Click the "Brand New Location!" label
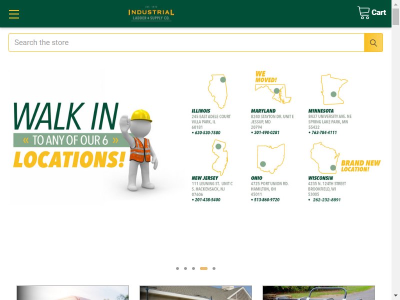This screenshot has height=300, width=400. point(360,166)
